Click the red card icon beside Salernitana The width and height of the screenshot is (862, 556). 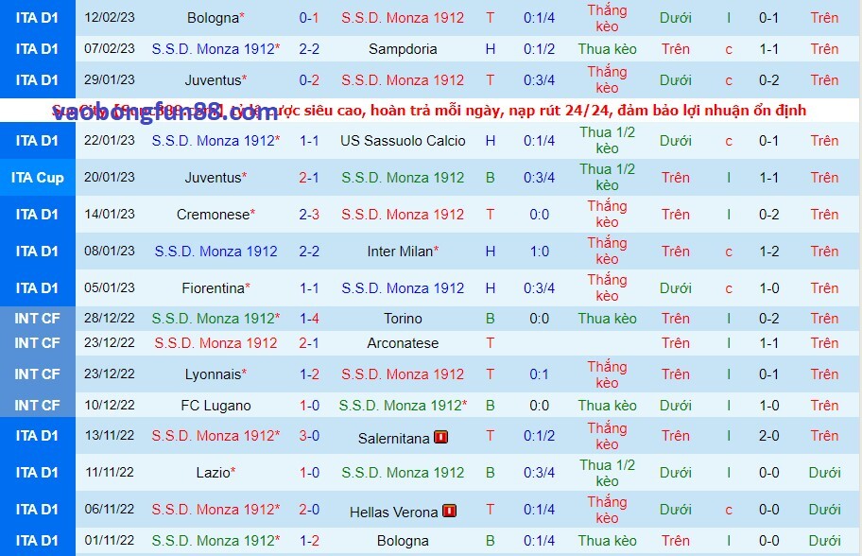click(440, 438)
